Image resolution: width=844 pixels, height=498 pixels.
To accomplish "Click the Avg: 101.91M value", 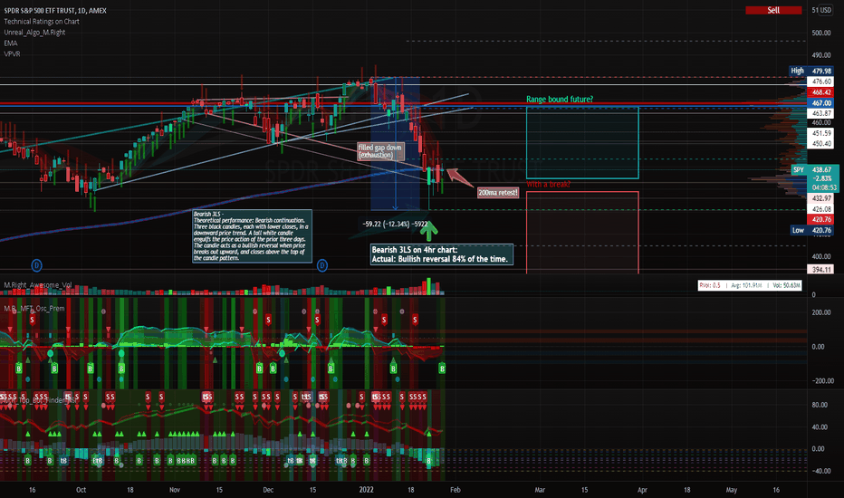I will click(746, 285).
